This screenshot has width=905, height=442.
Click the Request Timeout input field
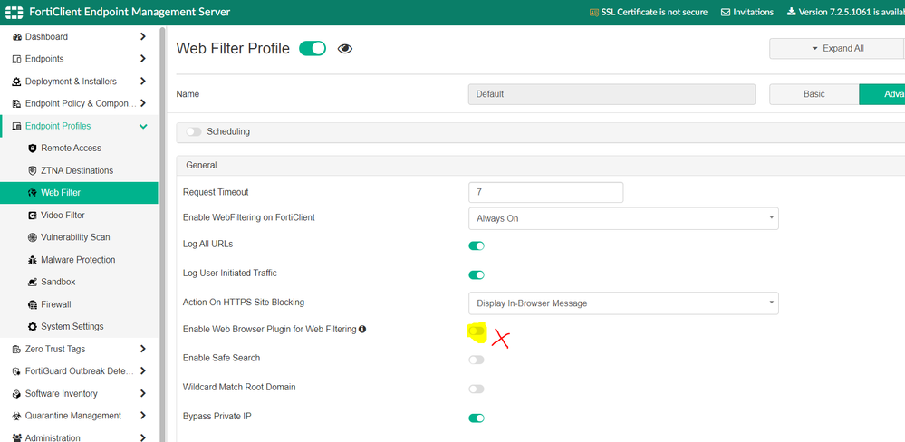(546, 192)
